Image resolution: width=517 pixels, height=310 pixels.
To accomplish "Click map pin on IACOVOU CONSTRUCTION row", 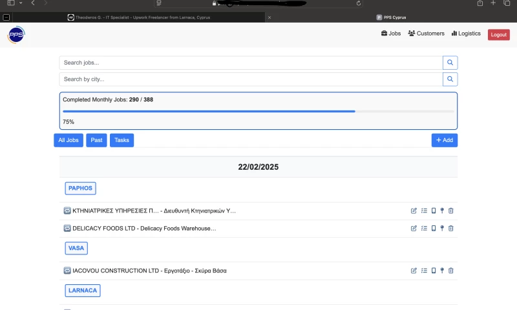I will point(442,271).
